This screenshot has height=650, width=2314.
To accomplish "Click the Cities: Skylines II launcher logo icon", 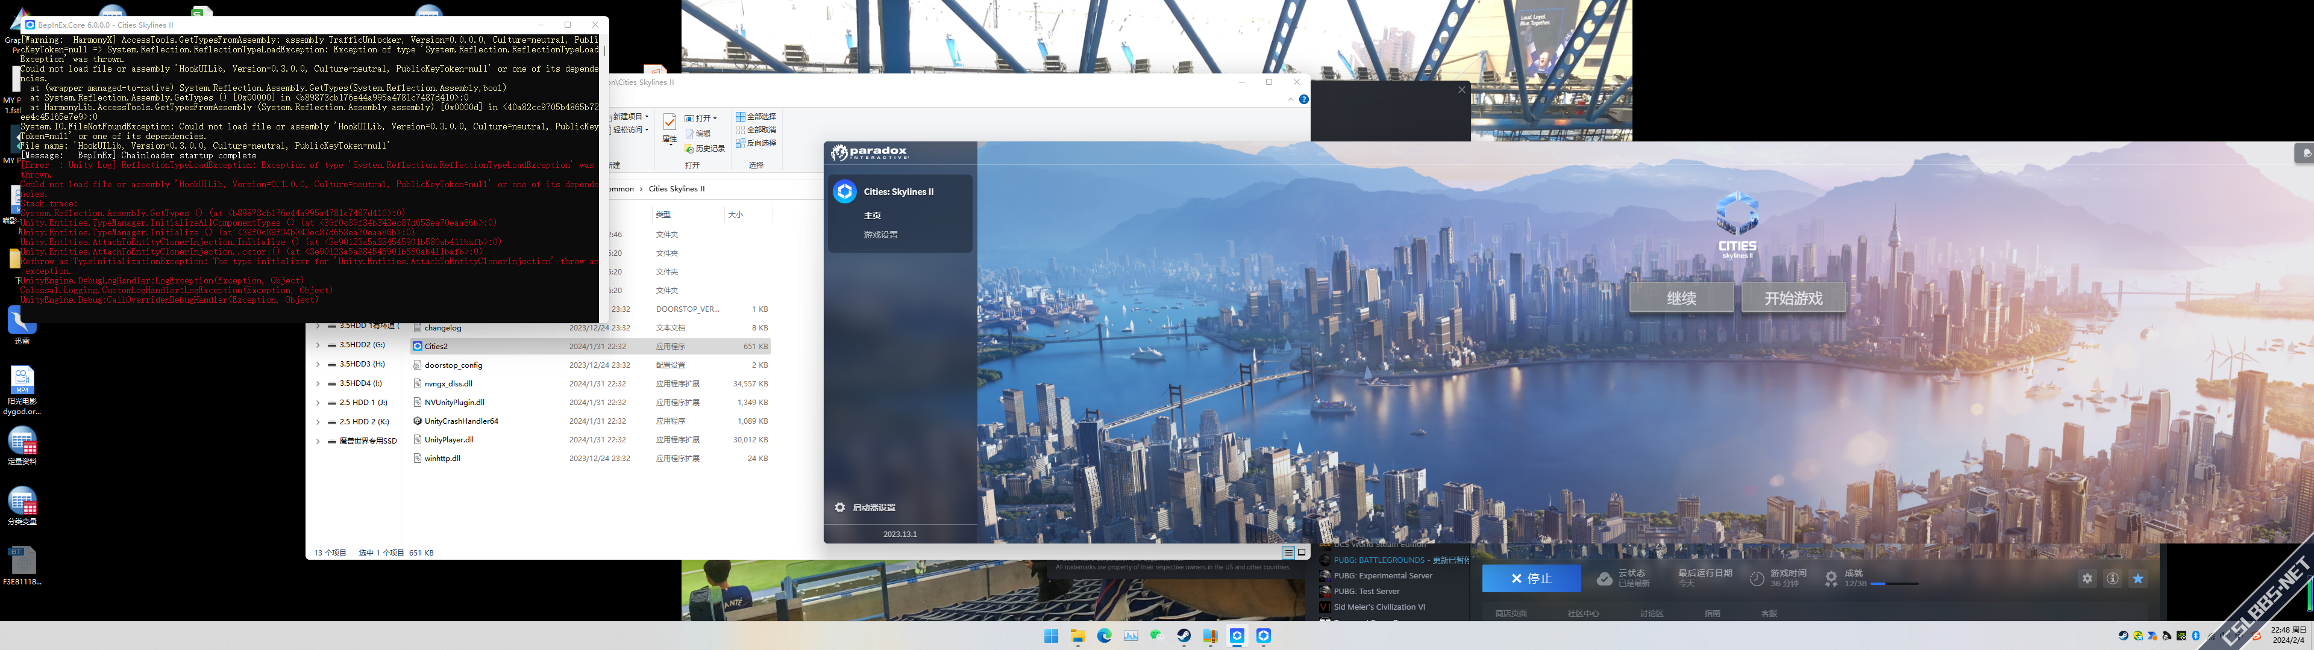I will [844, 191].
